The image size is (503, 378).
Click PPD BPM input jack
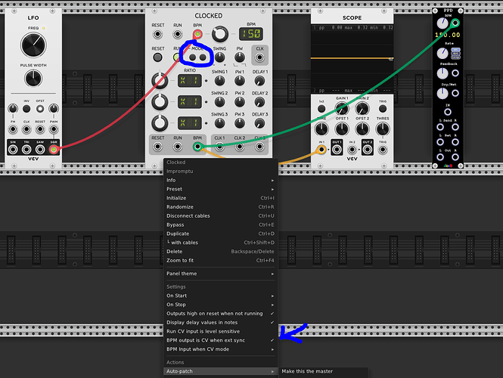coord(455,23)
